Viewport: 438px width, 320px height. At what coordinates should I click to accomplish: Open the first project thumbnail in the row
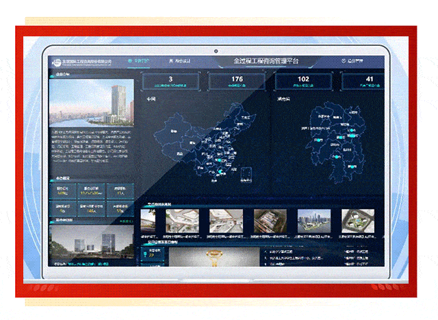(x=146, y=221)
